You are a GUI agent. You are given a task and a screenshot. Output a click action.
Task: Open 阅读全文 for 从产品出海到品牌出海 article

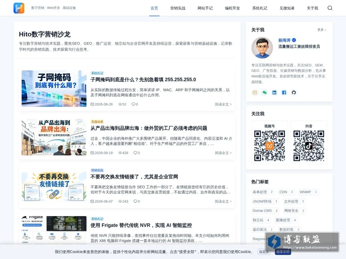[223, 153]
